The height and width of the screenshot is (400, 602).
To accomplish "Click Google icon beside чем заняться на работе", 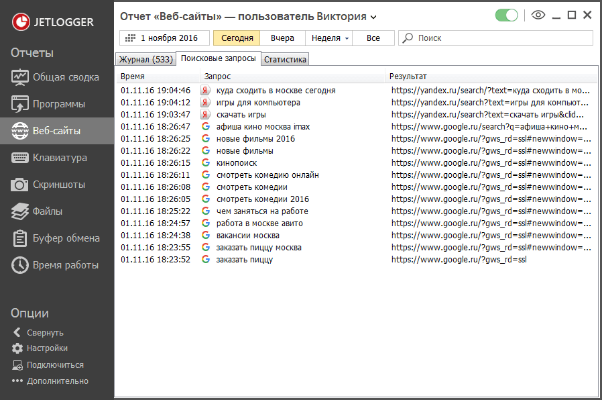I will [206, 211].
